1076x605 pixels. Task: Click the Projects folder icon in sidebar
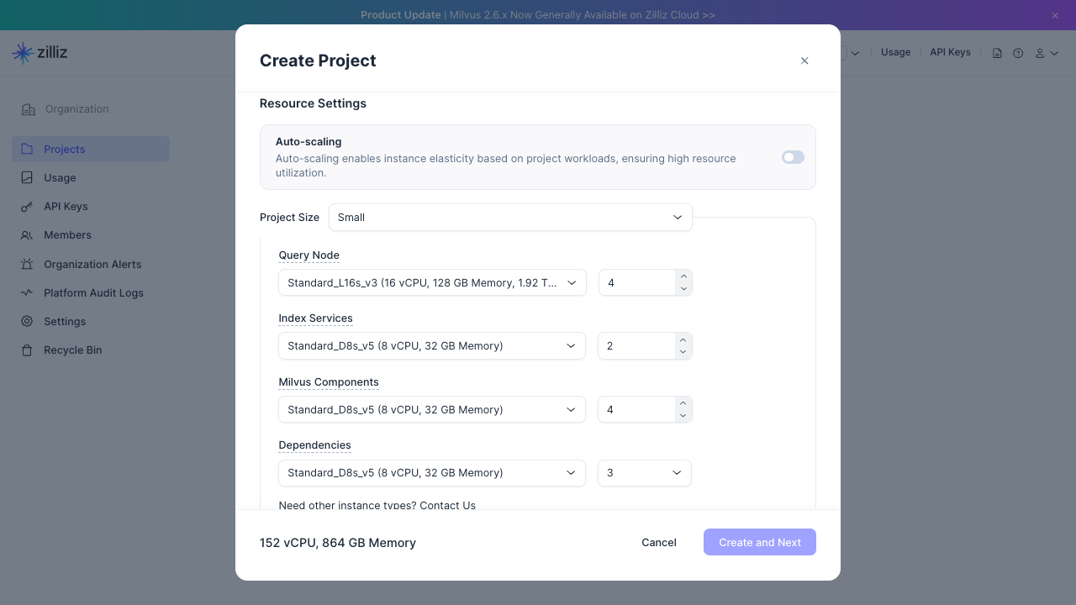pos(27,149)
